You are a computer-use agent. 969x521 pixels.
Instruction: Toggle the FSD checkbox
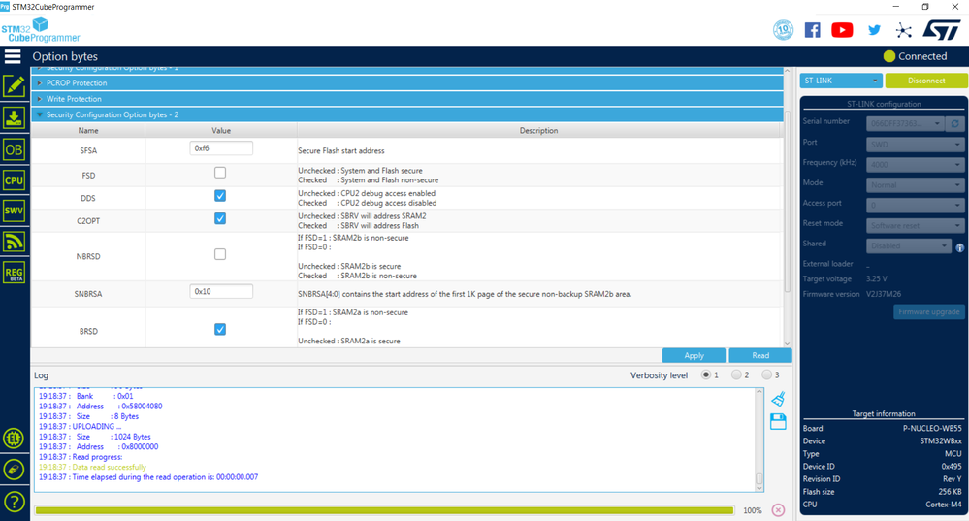pos(220,173)
